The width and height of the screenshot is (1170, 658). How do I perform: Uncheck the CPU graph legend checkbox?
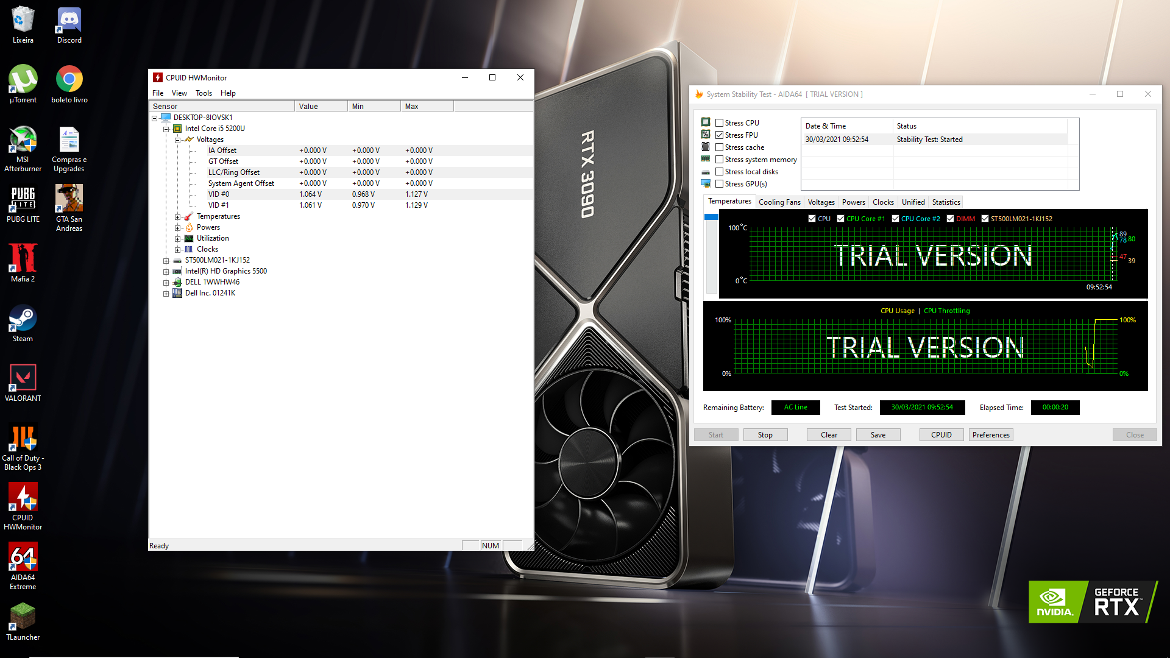tap(812, 218)
